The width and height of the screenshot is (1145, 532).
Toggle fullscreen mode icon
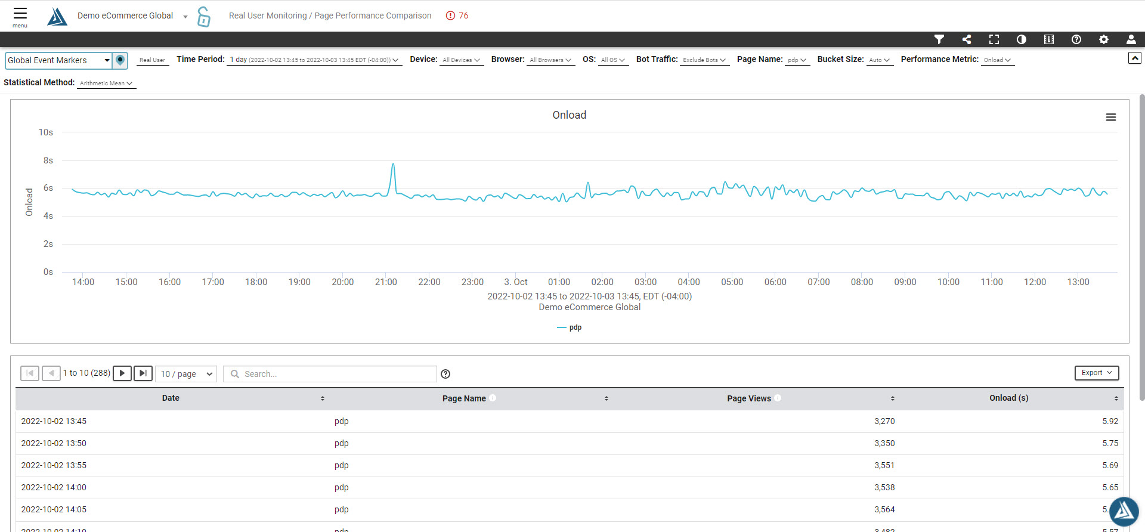(x=994, y=39)
